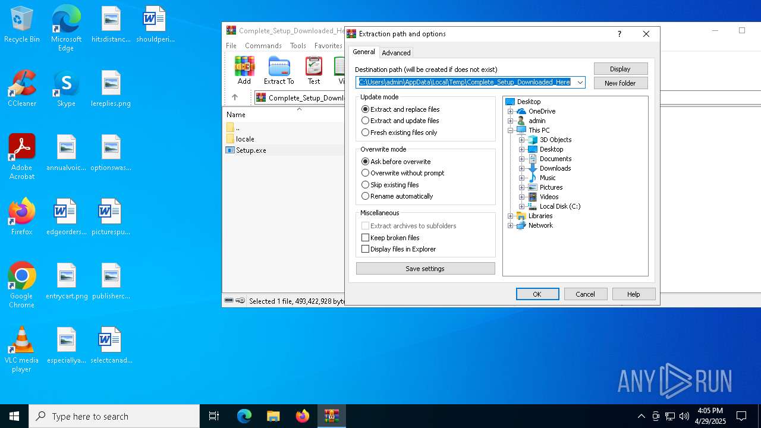This screenshot has height=428, width=761.
Task: Enable Keep broken files checkbox
Action: pyautogui.click(x=391, y=238)
